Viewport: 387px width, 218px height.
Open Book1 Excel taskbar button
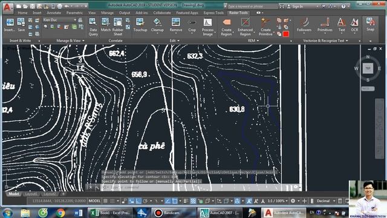point(110,213)
